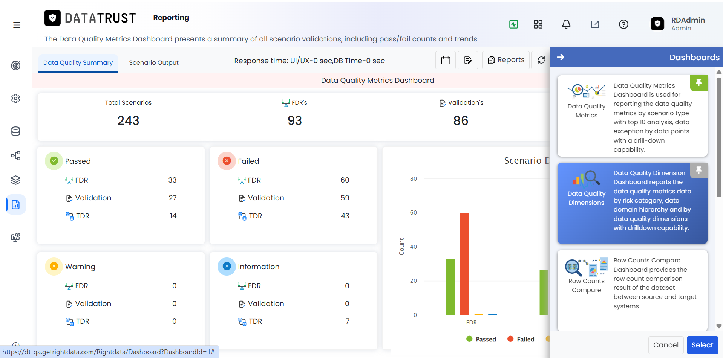Viewport: 723px width, 358px height.
Task: Select the Data Quality Dimensions dashboard card
Action: tap(632, 203)
